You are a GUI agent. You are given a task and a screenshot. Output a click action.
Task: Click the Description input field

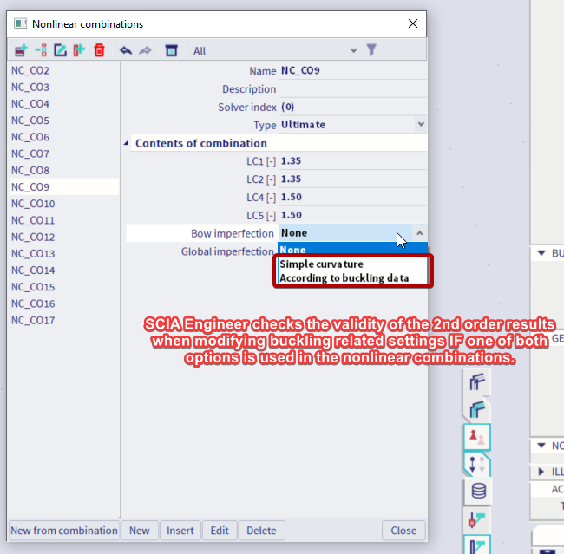tap(351, 89)
